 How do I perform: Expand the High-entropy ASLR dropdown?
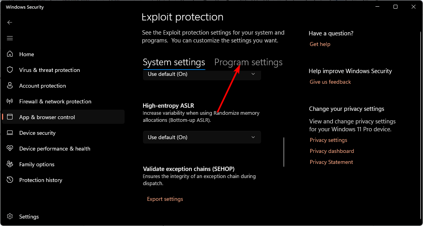pyautogui.click(x=202, y=137)
